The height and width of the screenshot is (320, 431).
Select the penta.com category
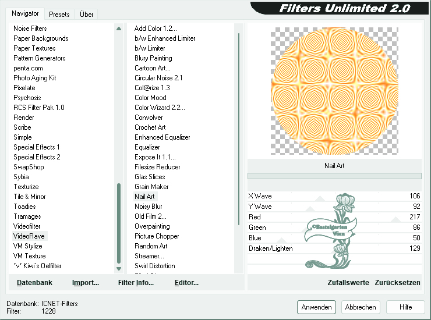coord(28,68)
